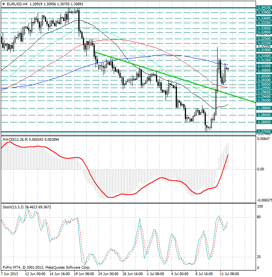Screen dimensions: 272x277
Task: Click the Stochastic 100 scale label
Action: tap(260, 206)
